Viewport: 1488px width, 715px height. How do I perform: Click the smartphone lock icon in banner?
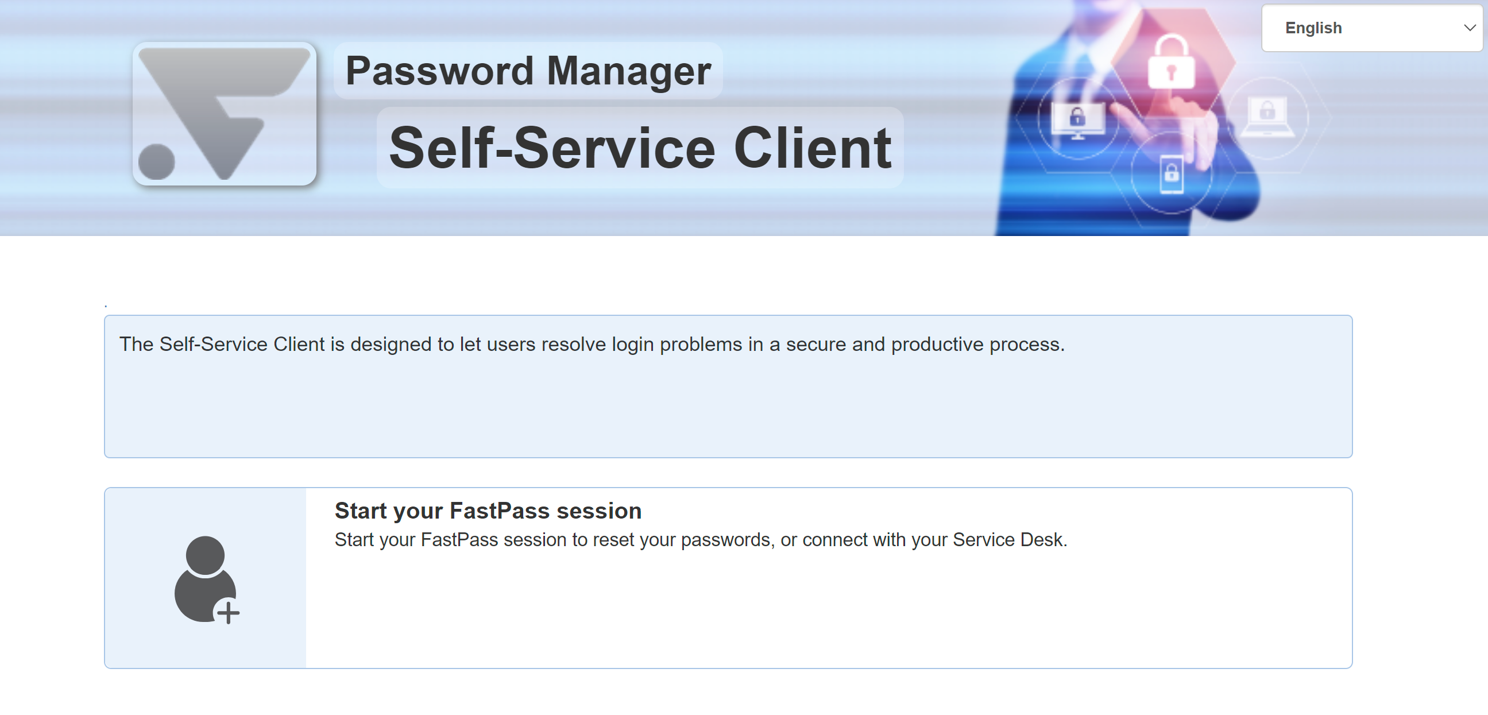1172,173
